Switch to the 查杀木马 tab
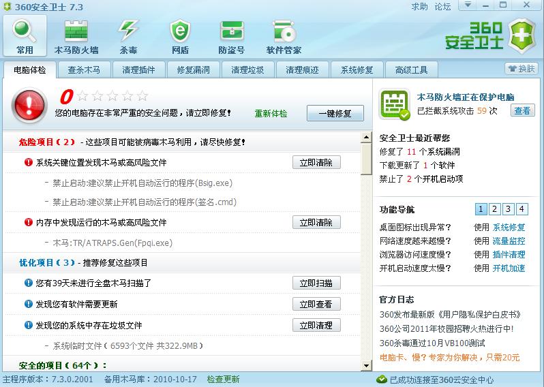The height and width of the screenshot is (387, 544). (84, 70)
